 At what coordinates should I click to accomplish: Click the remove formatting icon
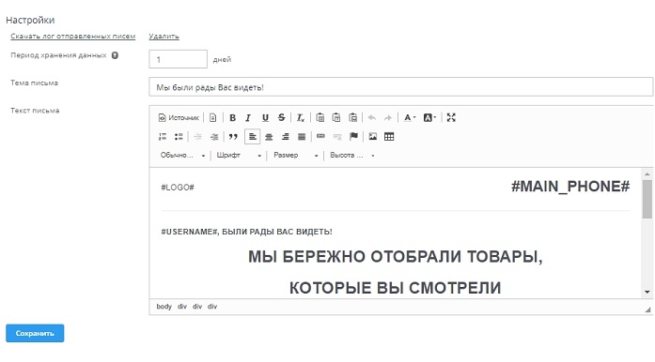point(301,118)
